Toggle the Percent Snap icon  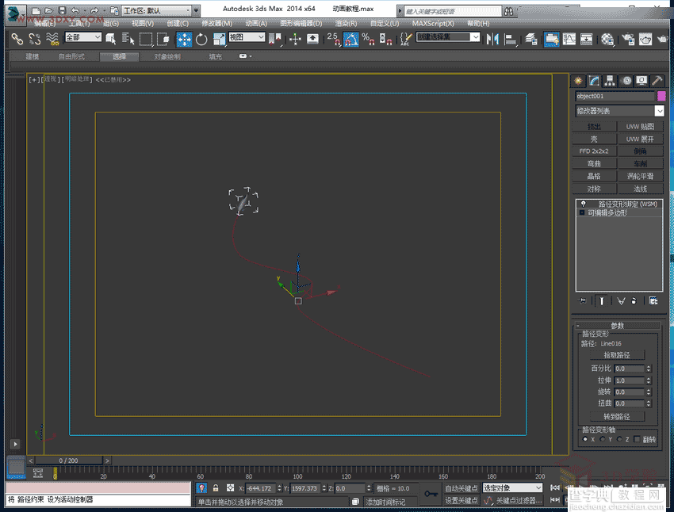tap(368, 39)
